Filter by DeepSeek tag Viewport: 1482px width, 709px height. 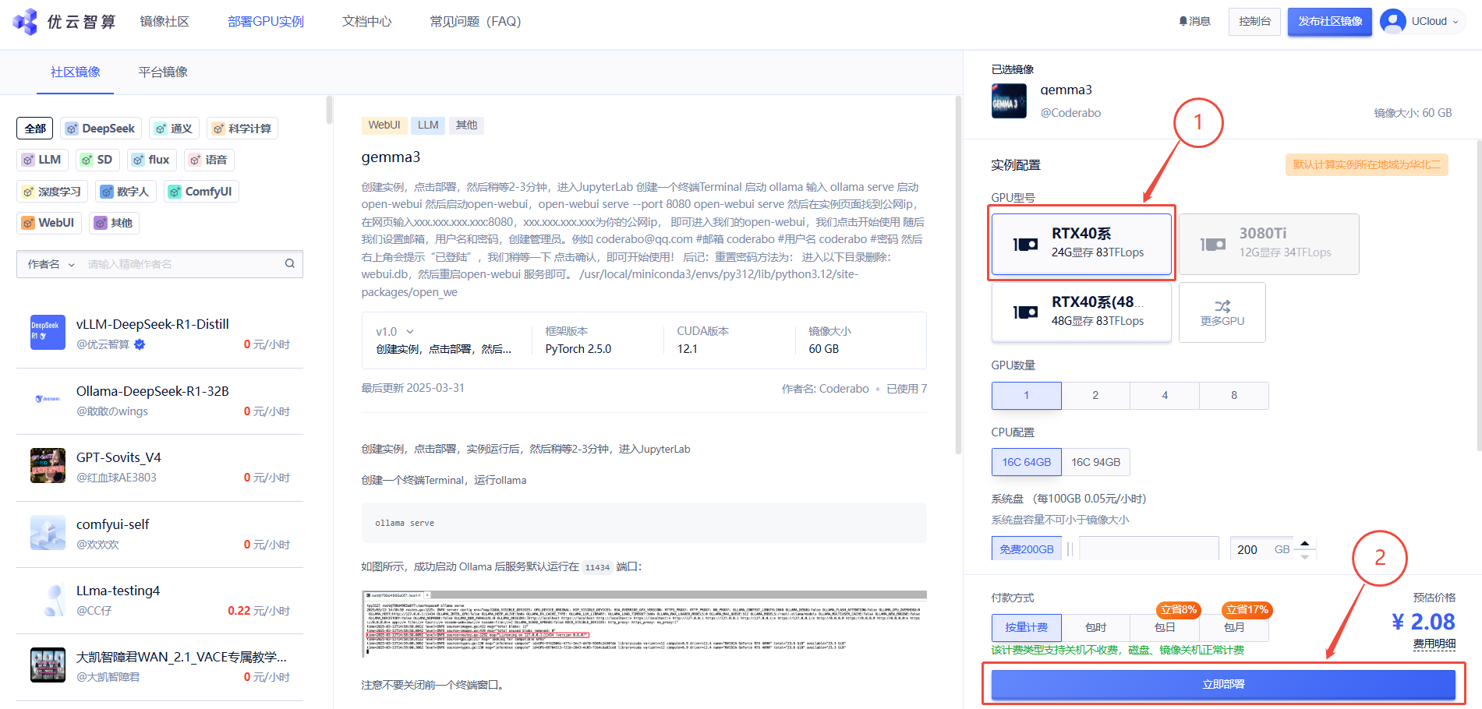click(101, 129)
